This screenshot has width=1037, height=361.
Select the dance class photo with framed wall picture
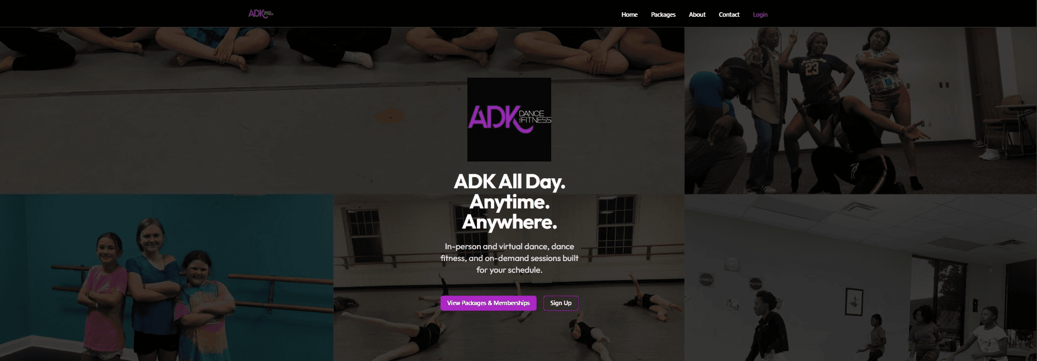860,278
